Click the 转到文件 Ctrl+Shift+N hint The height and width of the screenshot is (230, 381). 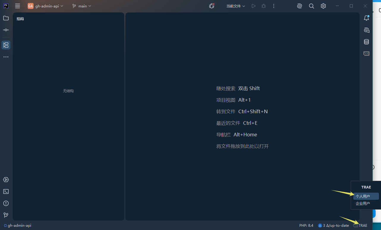pos(242,111)
